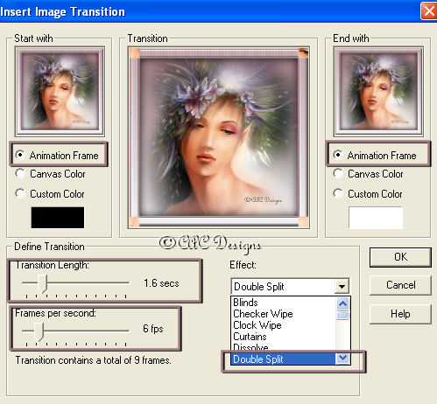This screenshot has height=404, width=437.
Task: Expand the Effect dropdown arrow
Action: (342, 287)
